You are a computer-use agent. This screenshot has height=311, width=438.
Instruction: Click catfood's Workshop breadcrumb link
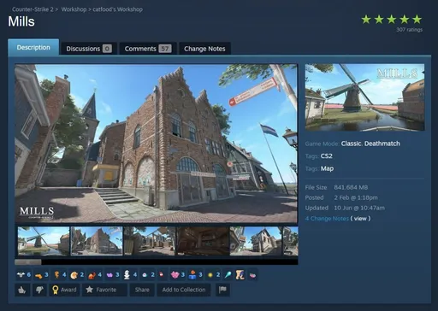click(x=117, y=9)
